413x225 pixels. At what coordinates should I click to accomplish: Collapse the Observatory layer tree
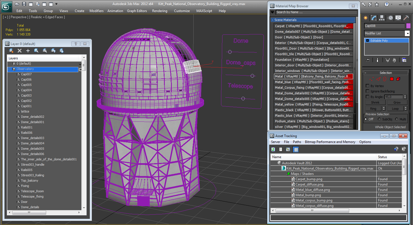(9, 69)
